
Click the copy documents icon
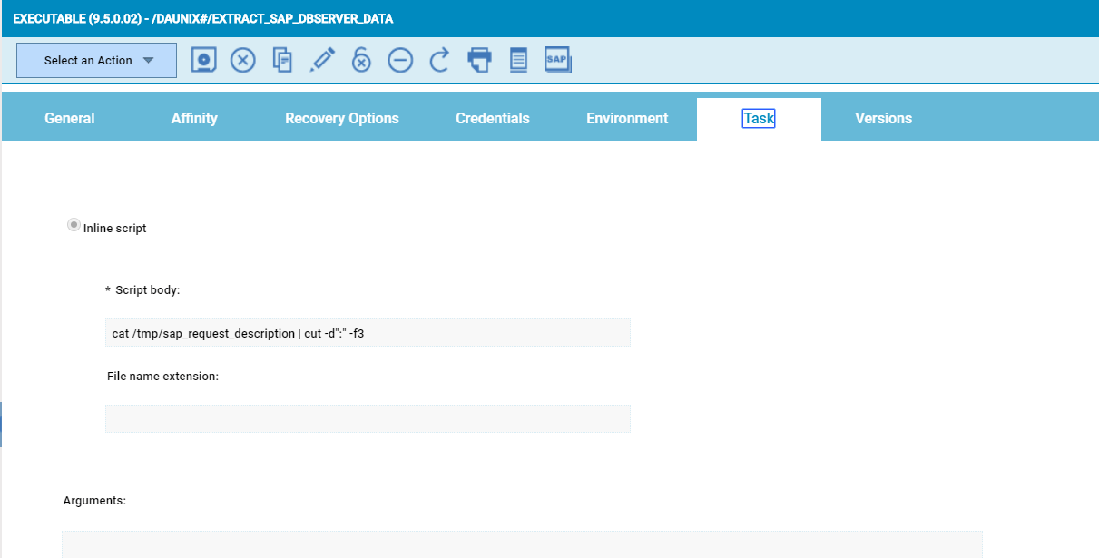(x=282, y=61)
